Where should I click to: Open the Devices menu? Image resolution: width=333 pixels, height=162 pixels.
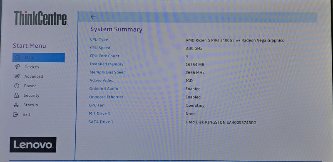[x=32, y=67]
